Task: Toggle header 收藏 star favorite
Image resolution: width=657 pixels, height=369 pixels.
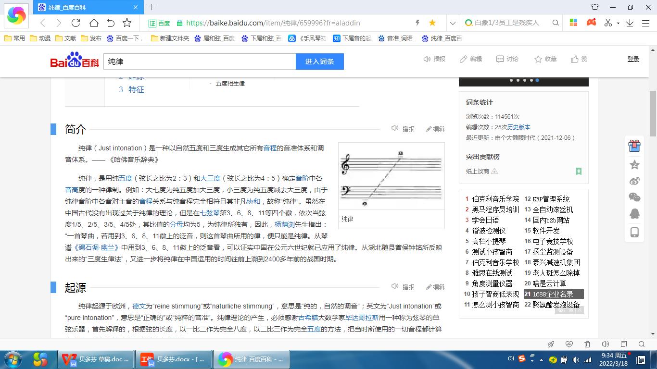Action: (x=545, y=59)
